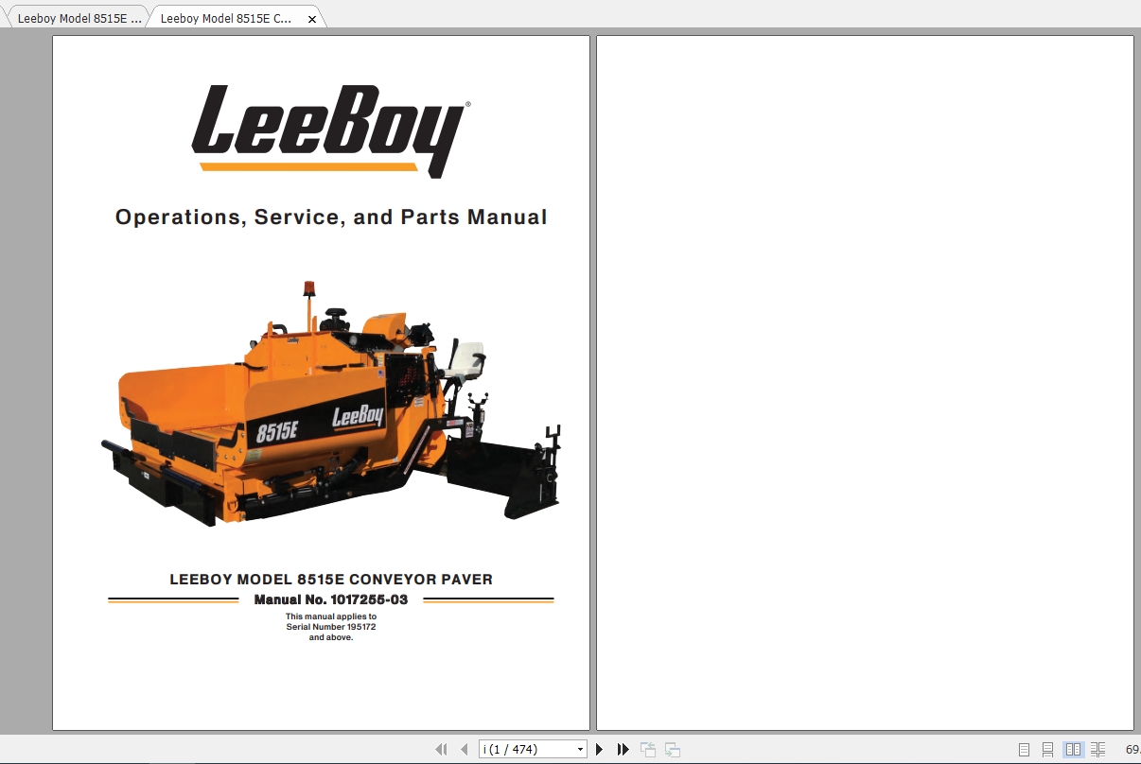Jump to the last page
This screenshot has width=1141, height=764.
(622, 748)
